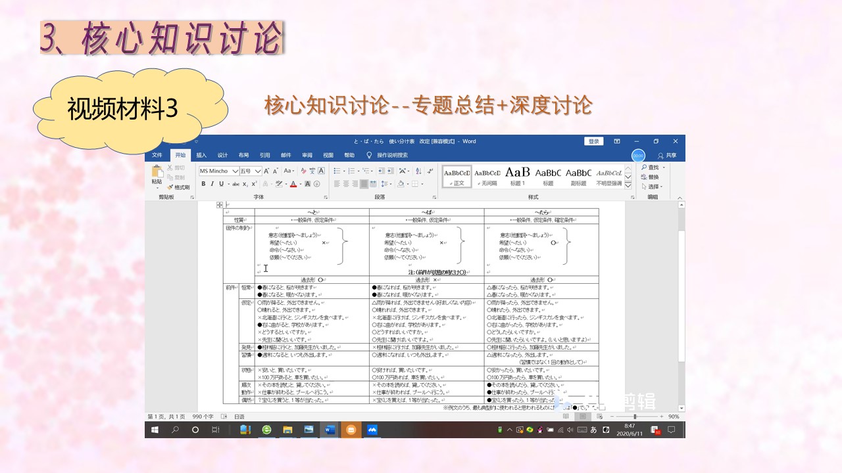Expand the styles gallery with More arrow
The width and height of the screenshot is (842, 473).
pos(628,184)
